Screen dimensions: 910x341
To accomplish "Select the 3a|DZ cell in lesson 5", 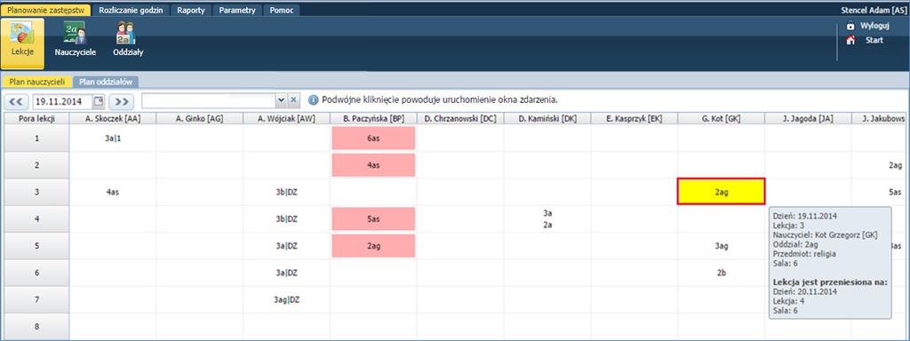I will (286, 246).
